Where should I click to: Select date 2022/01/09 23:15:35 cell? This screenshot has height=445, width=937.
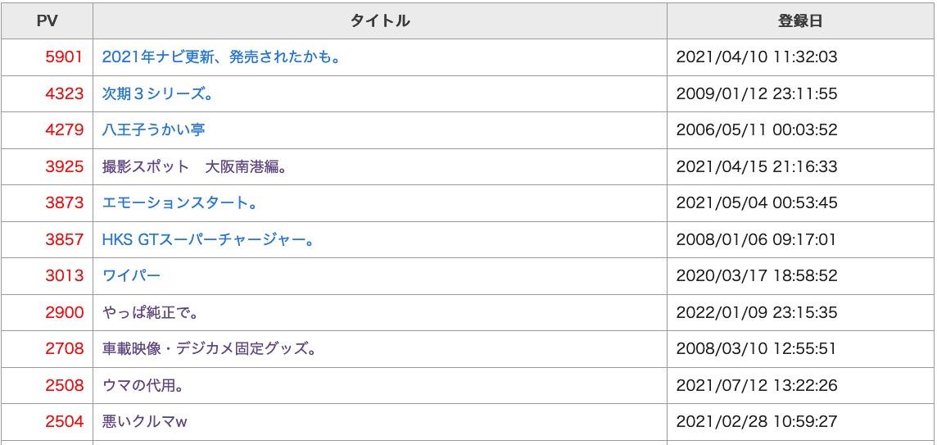801,312
